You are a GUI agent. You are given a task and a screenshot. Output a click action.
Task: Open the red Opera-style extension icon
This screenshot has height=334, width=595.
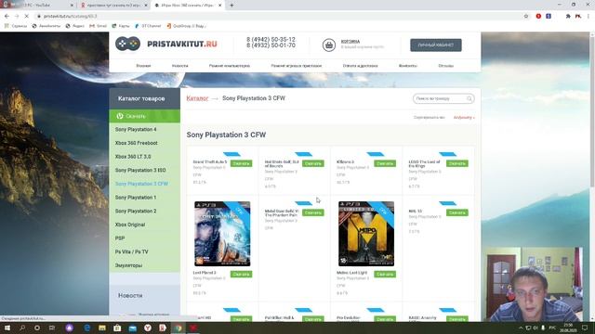[538, 17]
